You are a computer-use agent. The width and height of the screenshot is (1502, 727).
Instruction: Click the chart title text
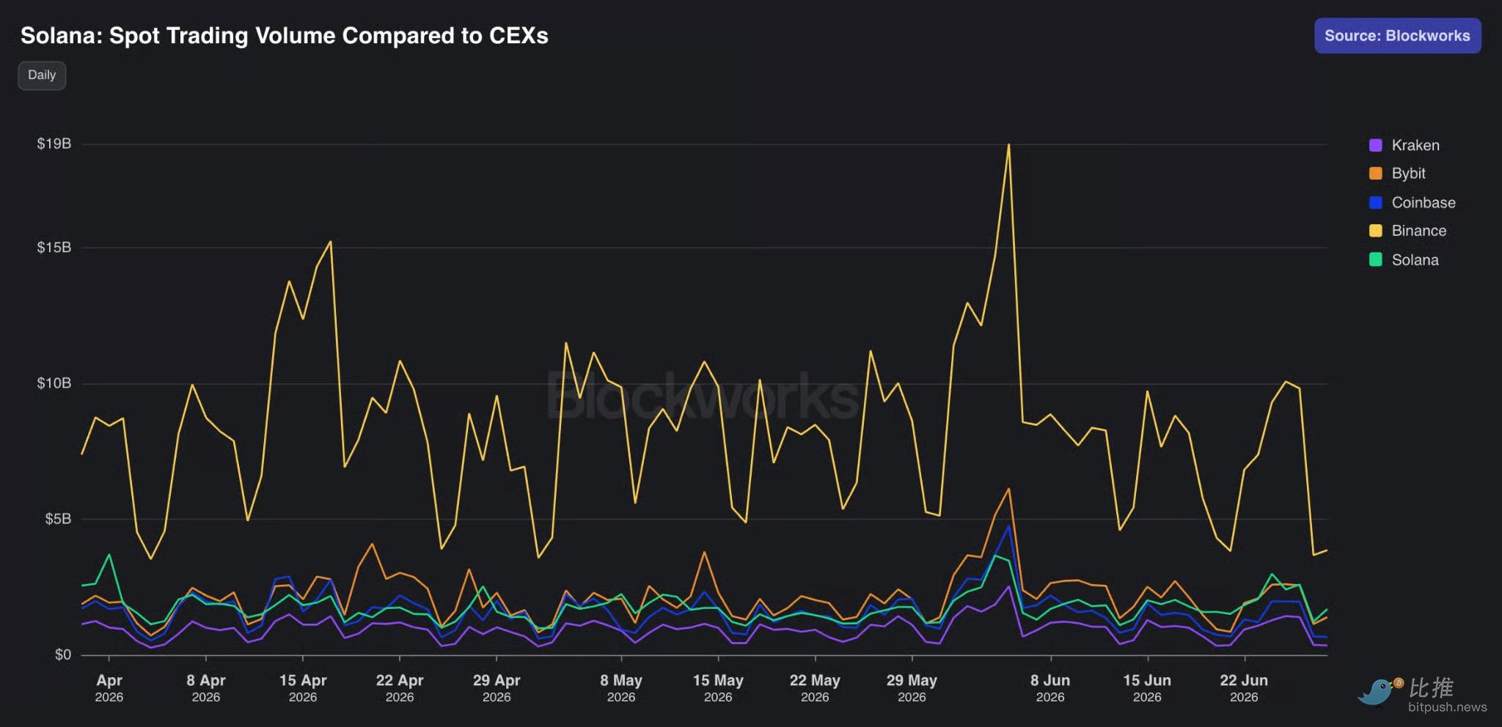tap(285, 35)
